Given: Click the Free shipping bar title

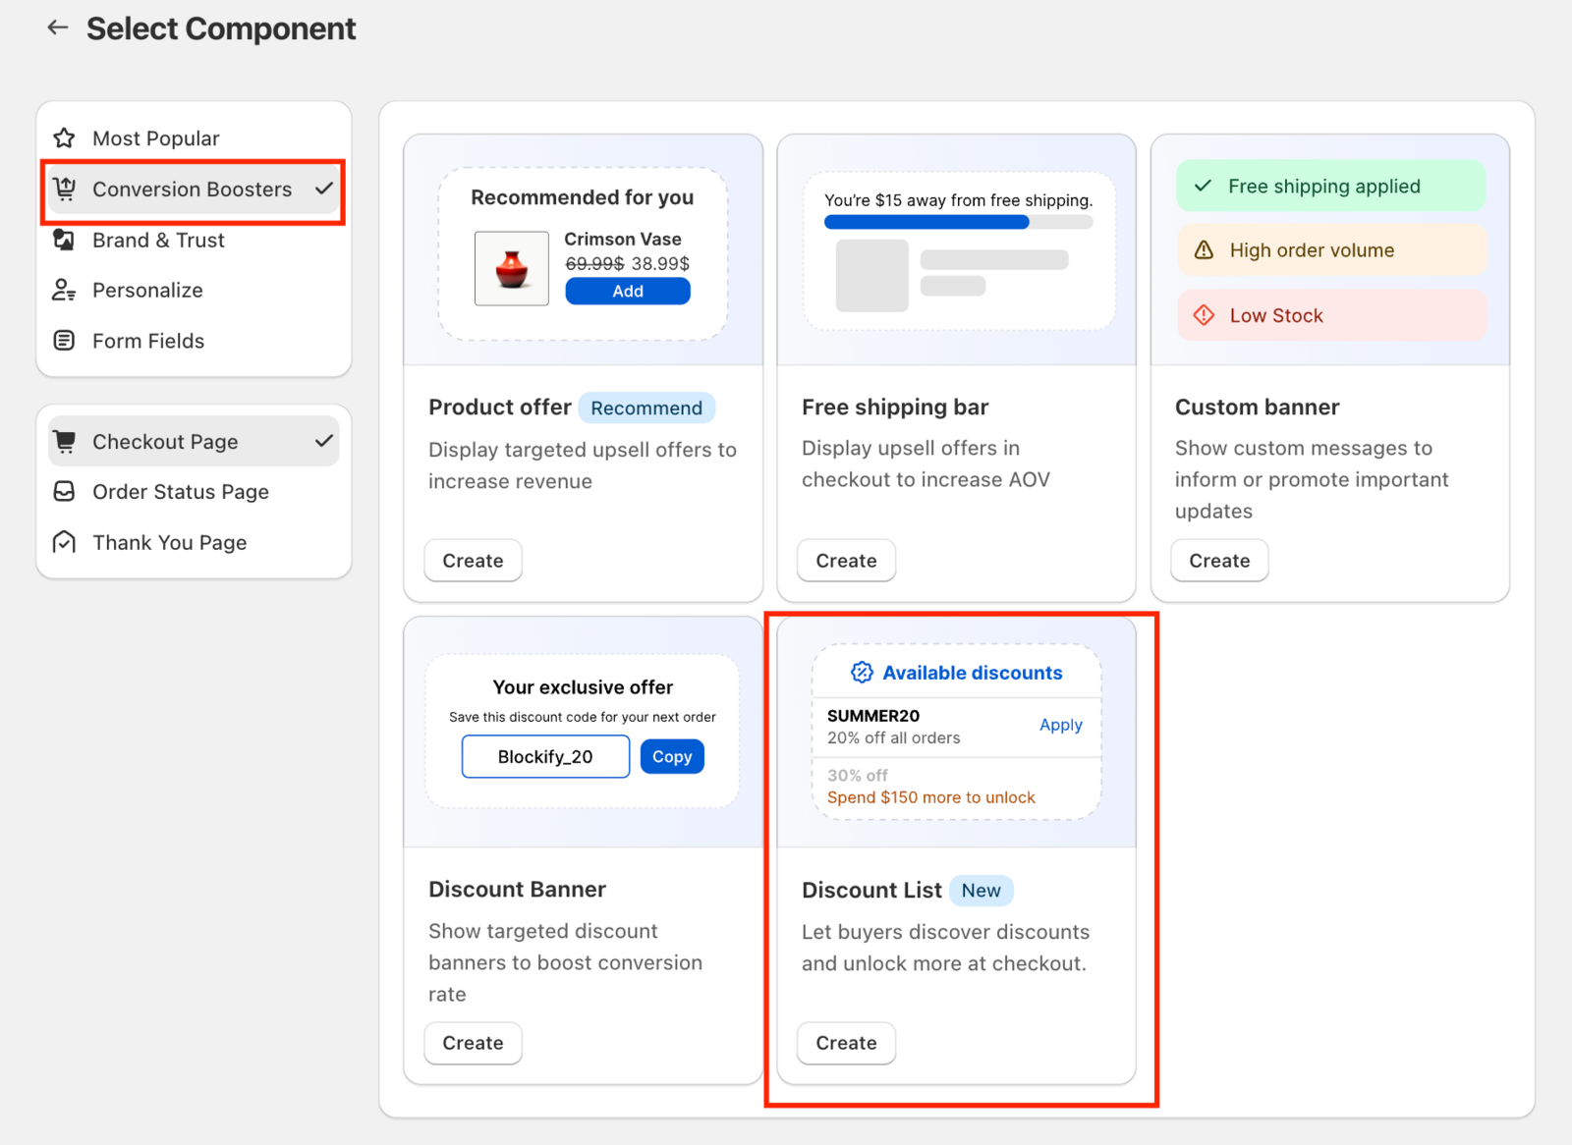Looking at the screenshot, I should (x=895, y=407).
